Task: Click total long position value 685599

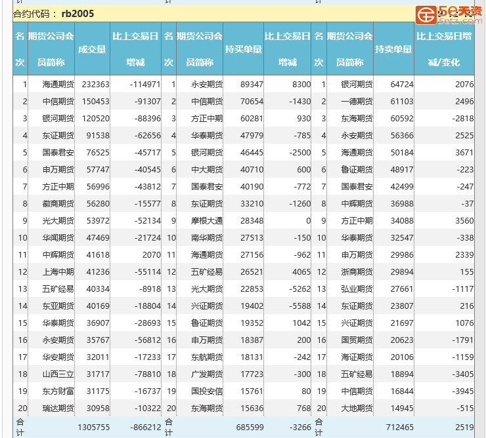Action: point(250,427)
